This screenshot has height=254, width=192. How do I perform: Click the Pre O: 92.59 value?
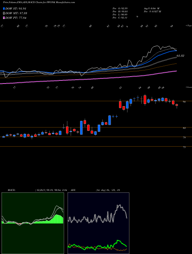[120, 8]
